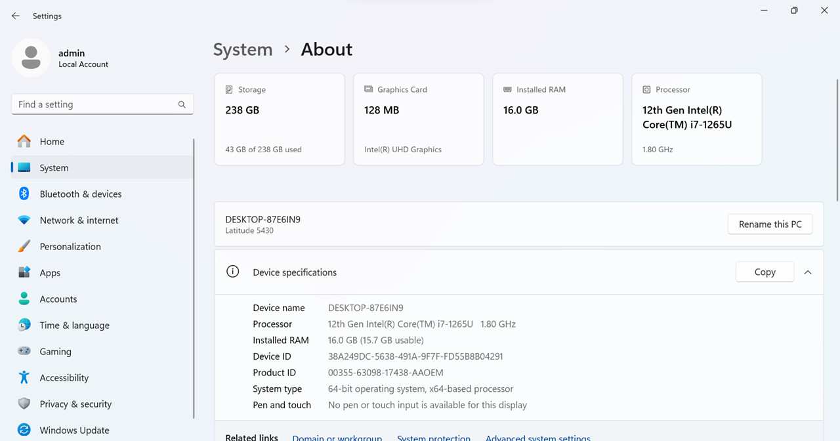Screen dimensions: 840x441
Task: Click the Network wifi icon
Action: point(24,220)
